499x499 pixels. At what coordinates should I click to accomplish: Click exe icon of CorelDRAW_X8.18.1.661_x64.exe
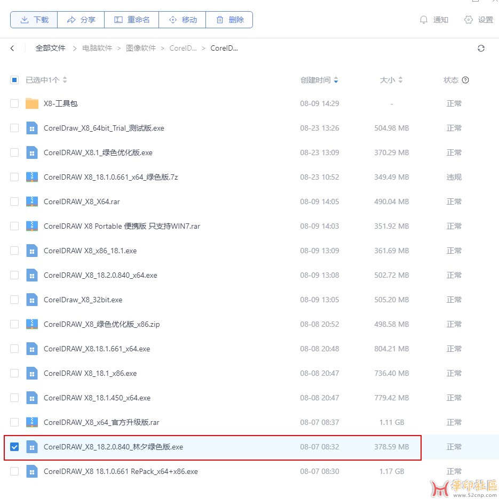pyautogui.click(x=32, y=349)
